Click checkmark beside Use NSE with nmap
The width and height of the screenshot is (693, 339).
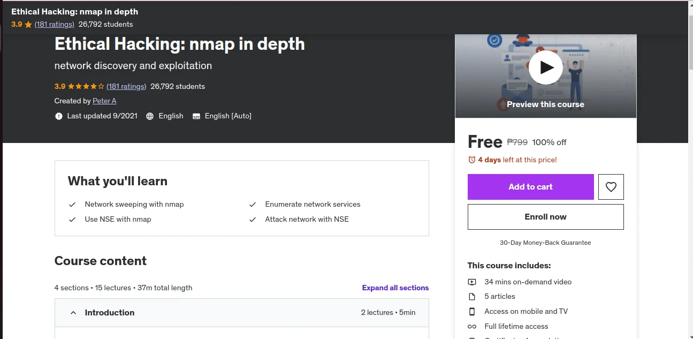point(72,220)
